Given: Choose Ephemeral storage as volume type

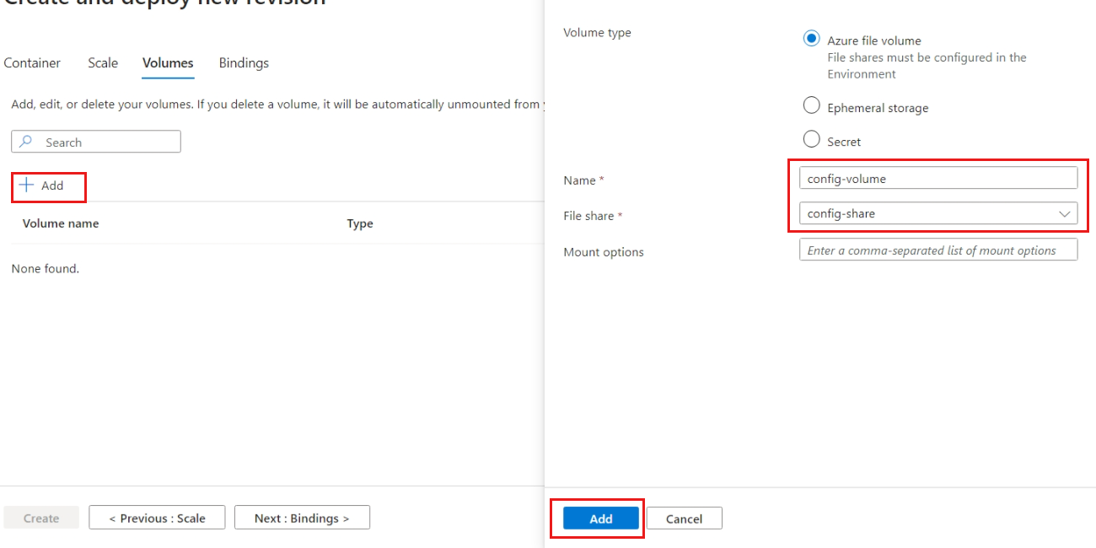Looking at the screenshot, I should 811,105.
